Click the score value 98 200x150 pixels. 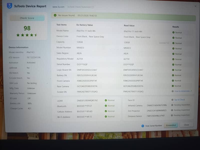tap(27, 28)
